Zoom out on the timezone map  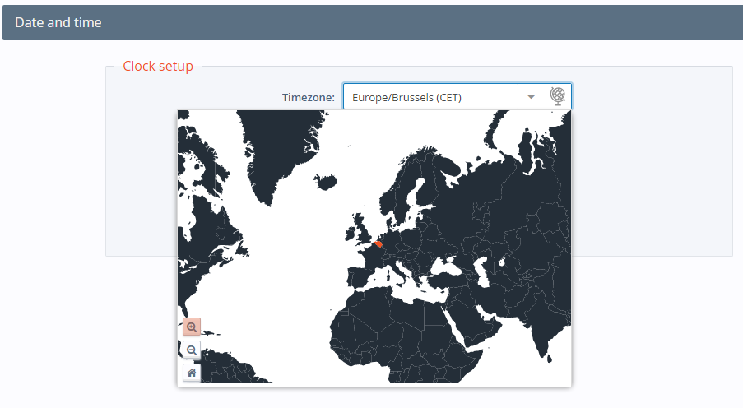tap(192, 350)
